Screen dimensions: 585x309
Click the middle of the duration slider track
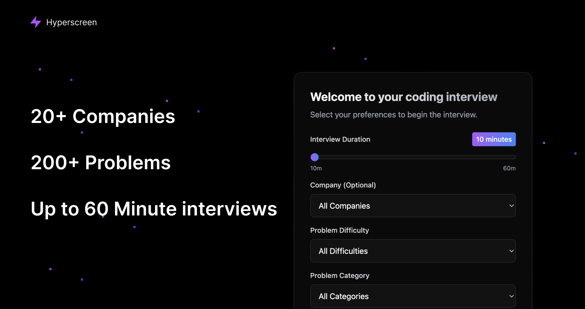[x=413, y=157]
